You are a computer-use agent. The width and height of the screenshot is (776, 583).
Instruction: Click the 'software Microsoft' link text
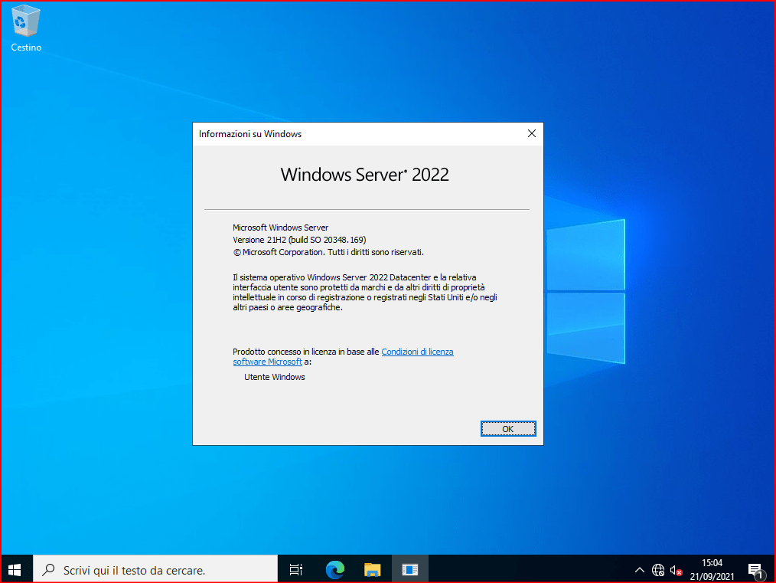tap(267, 362)
